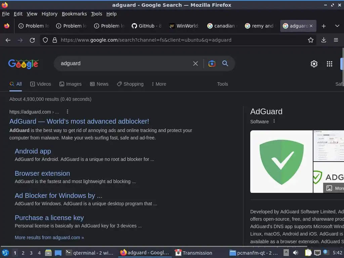Open options dots next to adguard.com result
Screen dimensions: 344x258
pos(68,112)
